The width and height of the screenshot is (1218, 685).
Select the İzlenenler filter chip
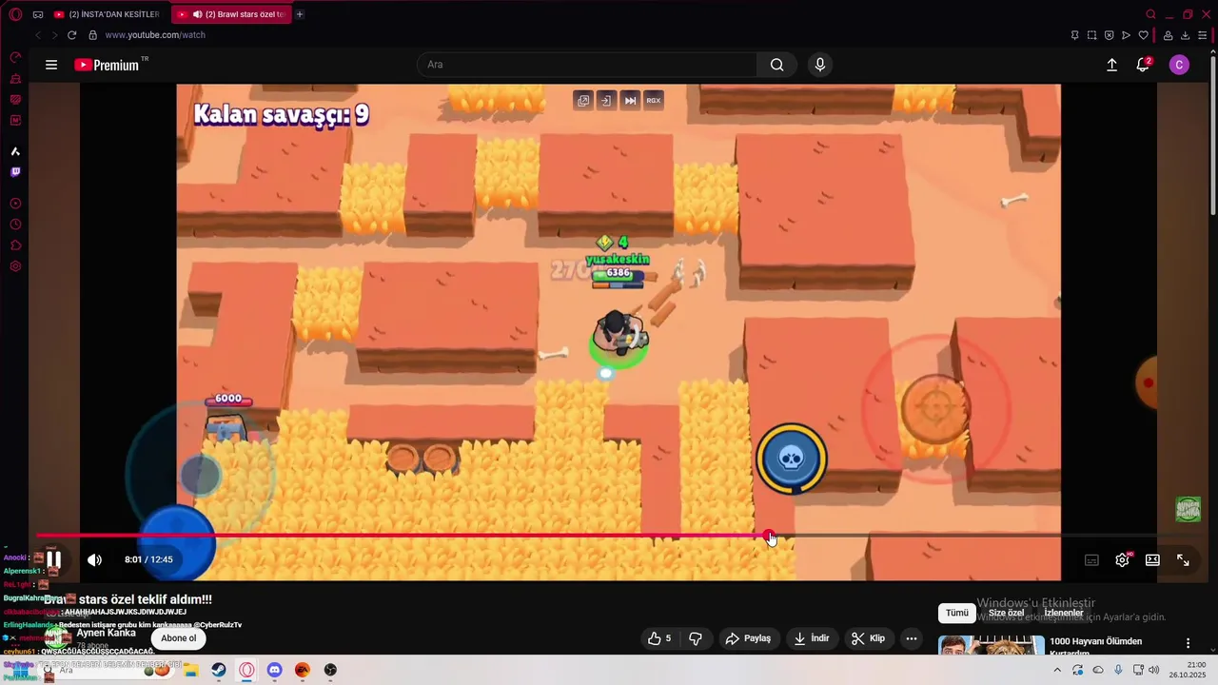click(1064, 613)
